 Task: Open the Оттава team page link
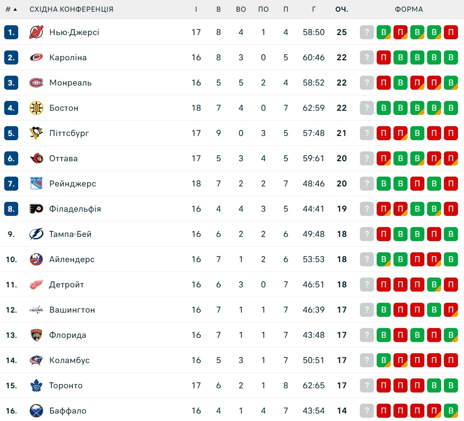click(63, 158)
